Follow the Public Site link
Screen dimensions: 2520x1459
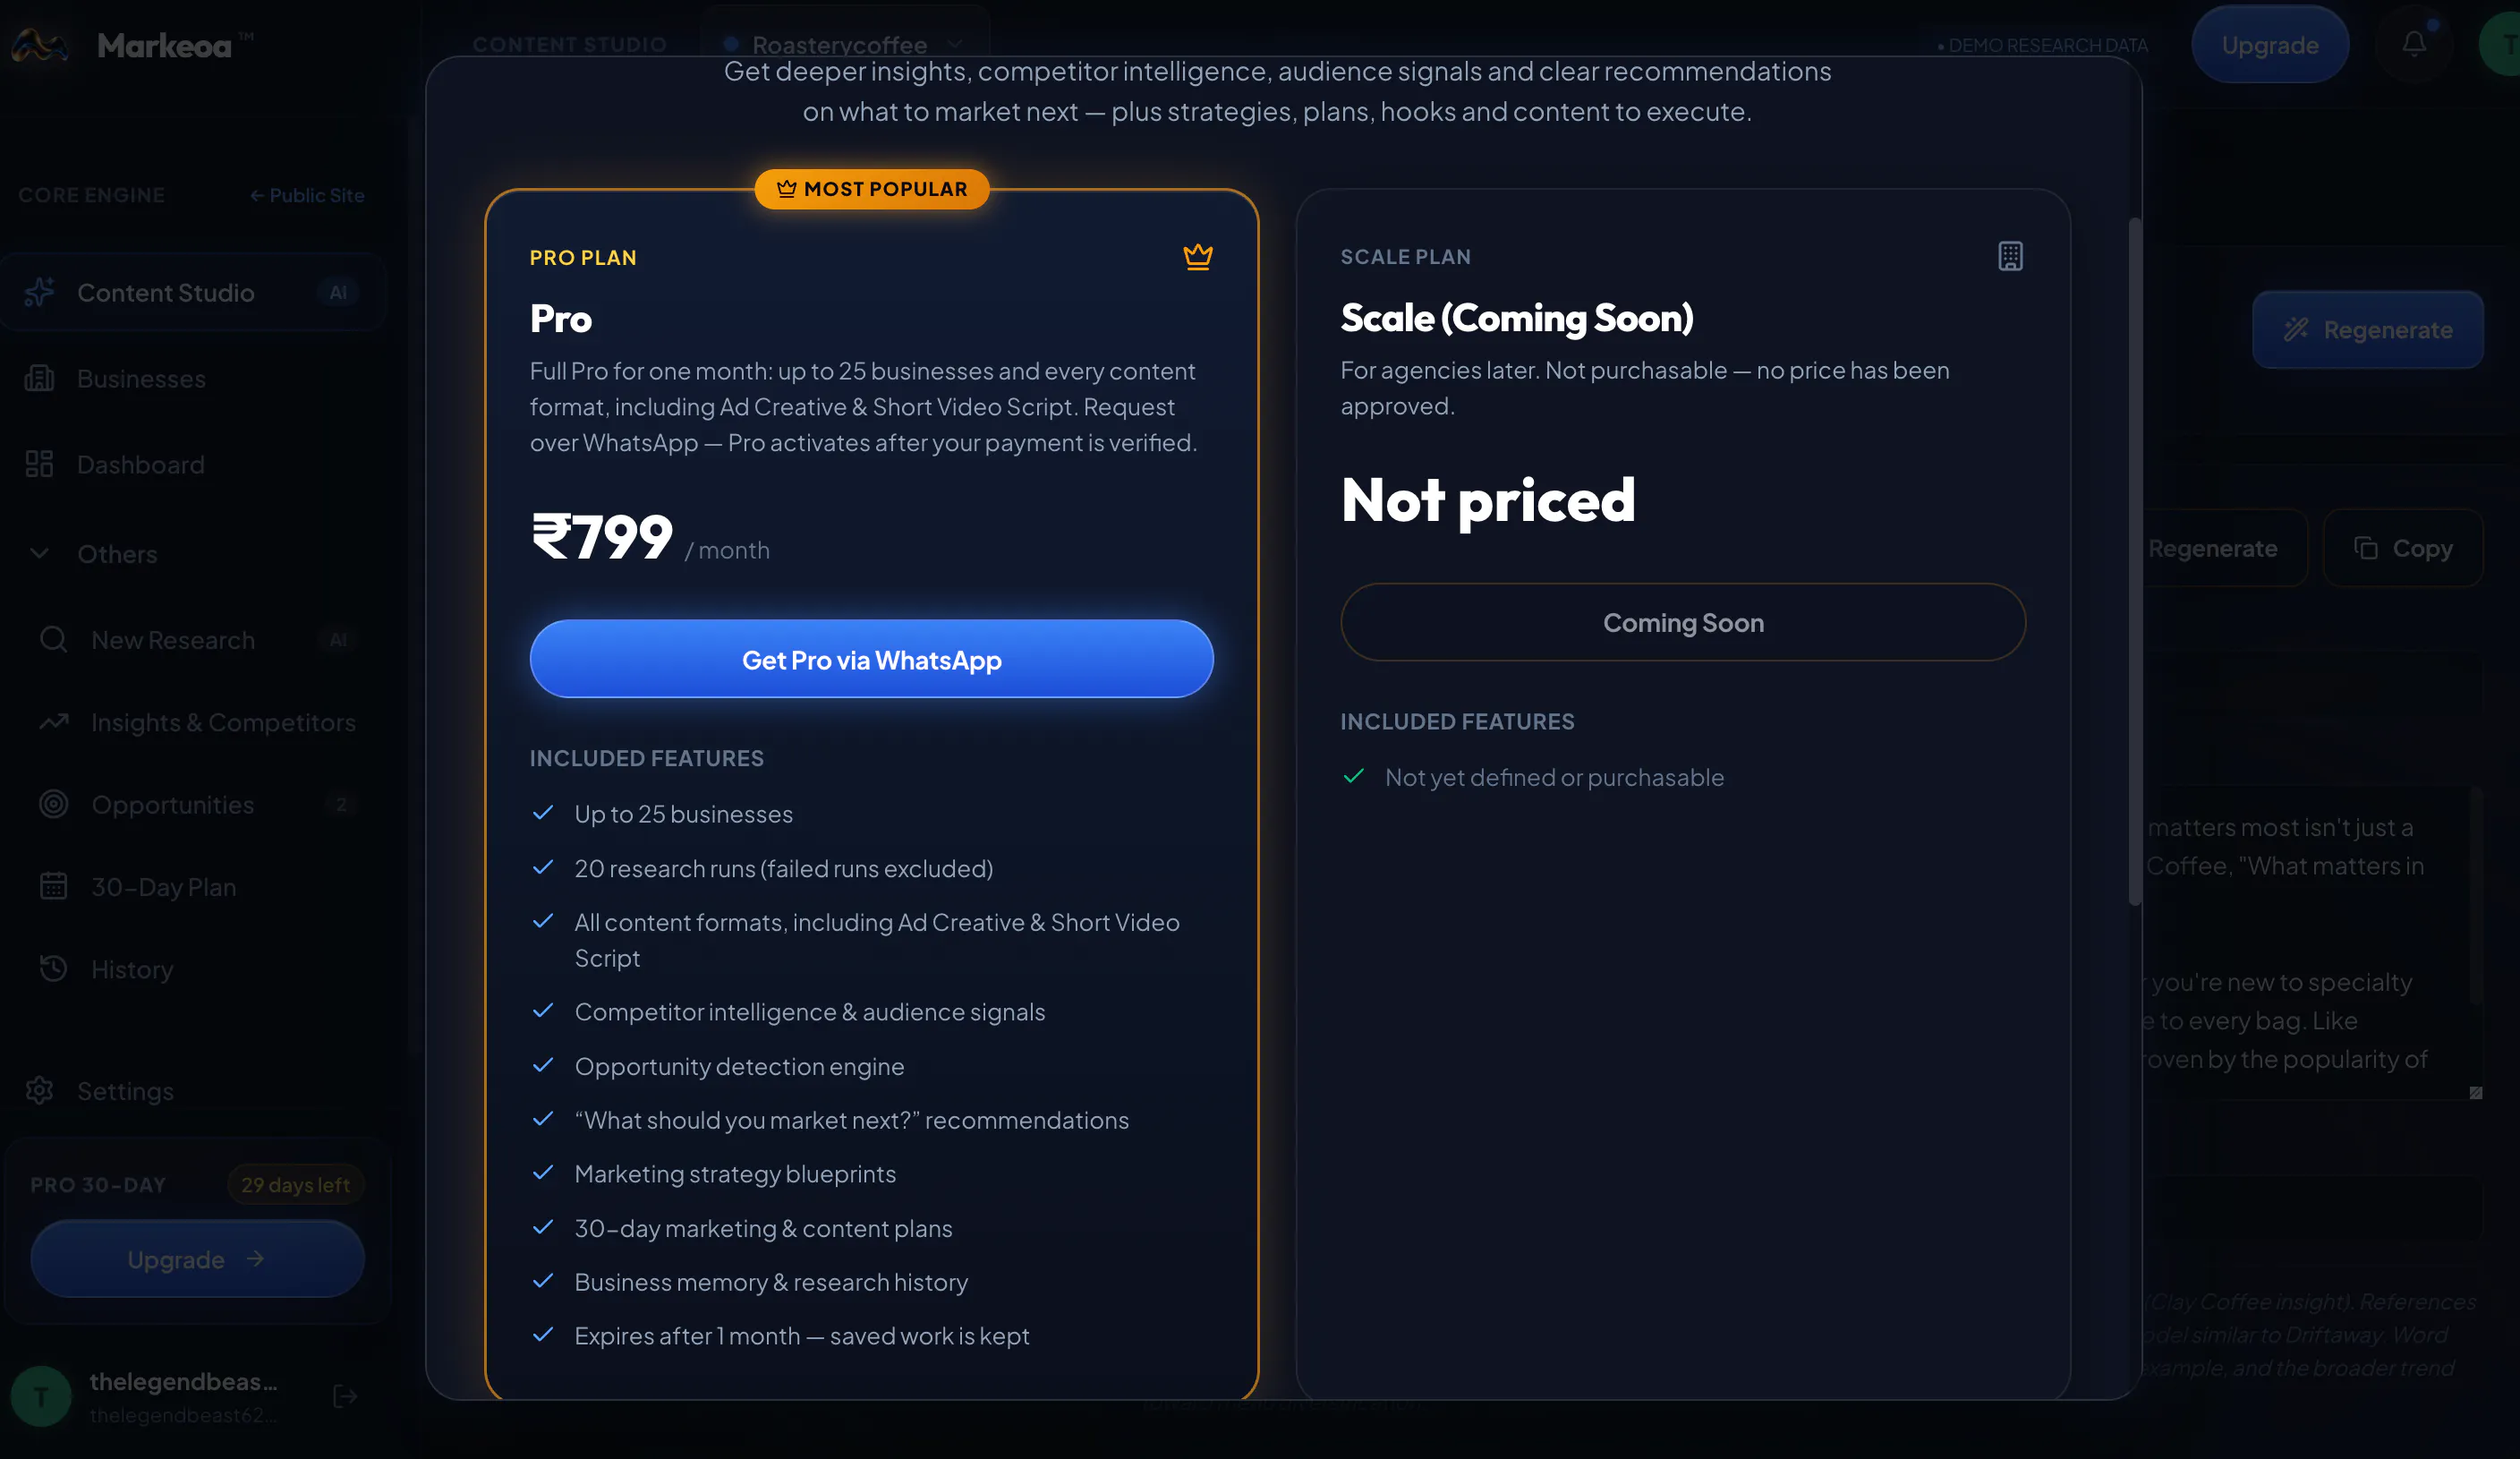[307, 195]
